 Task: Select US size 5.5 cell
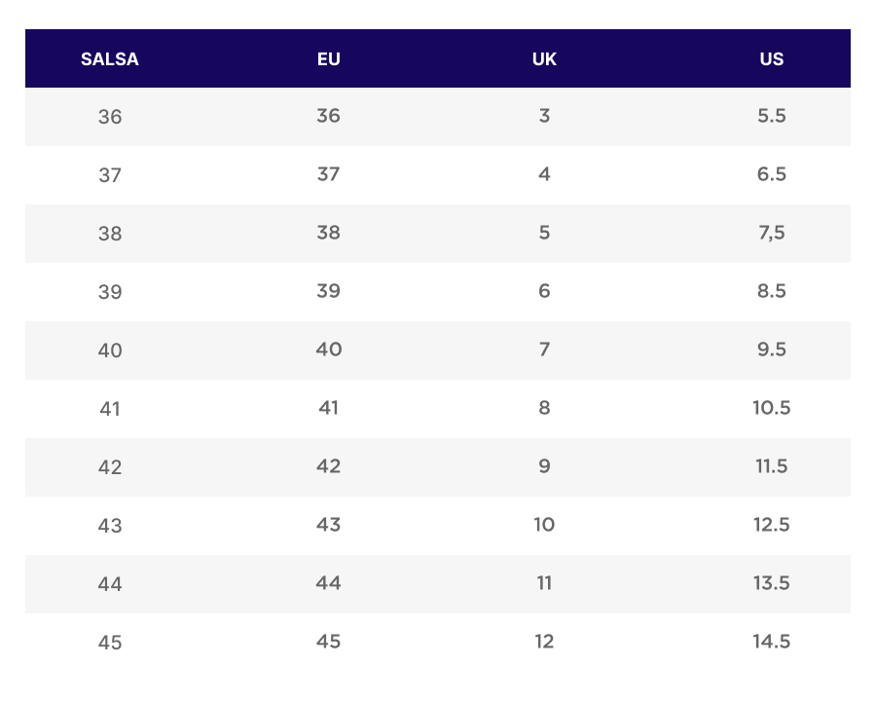[x=771, y=116]
